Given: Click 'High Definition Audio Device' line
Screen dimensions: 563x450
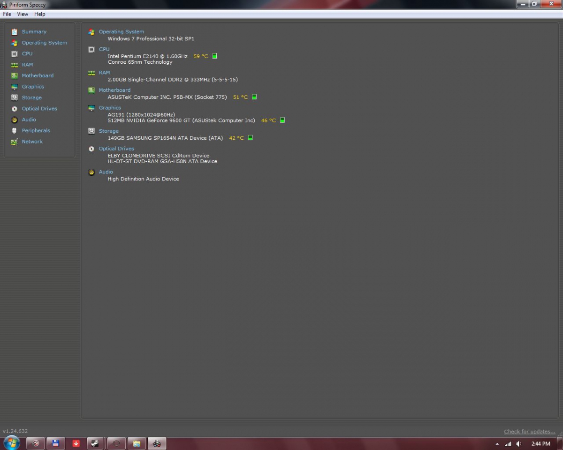Looking at the screenshot, I should (143, 179).
